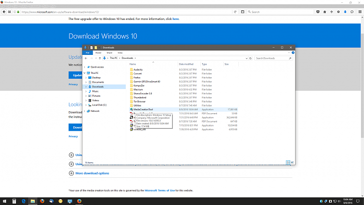This screenshot has width=364, height=205.
Task: Click 'here' link about upgrade offer
Action: pyautogui.click(x=176, y=19)
